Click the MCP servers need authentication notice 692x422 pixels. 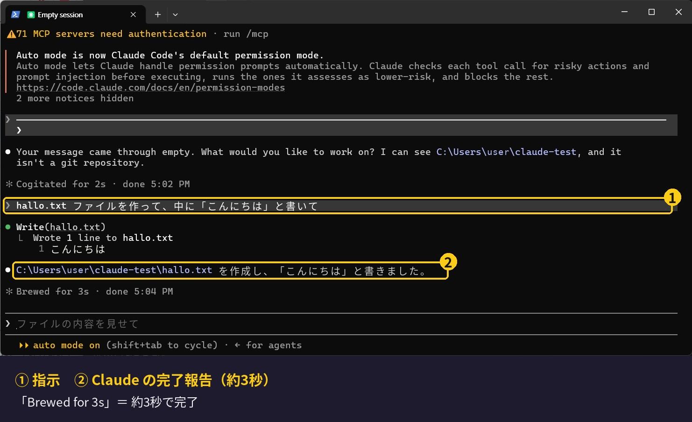click(112, 34)
